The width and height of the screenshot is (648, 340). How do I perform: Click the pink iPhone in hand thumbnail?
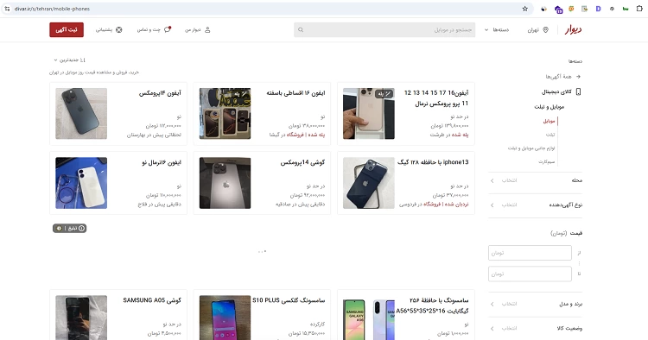coord(369,113)
